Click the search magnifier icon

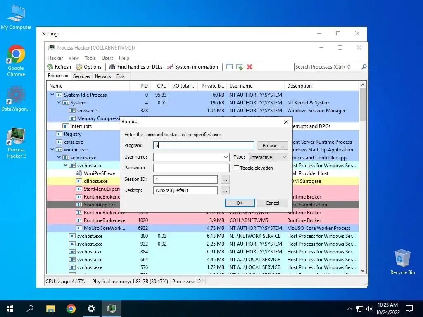[364, 66]
